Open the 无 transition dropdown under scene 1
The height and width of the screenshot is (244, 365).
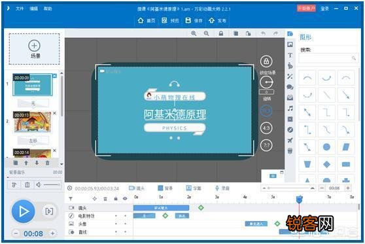[33, 103]
